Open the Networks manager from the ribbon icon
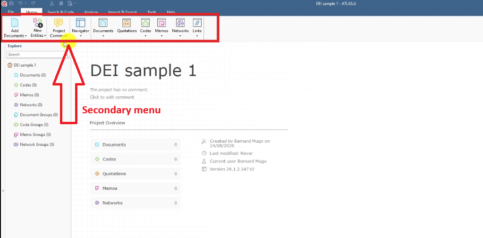Viewport: 483px width, 238px height. point(180,23)
